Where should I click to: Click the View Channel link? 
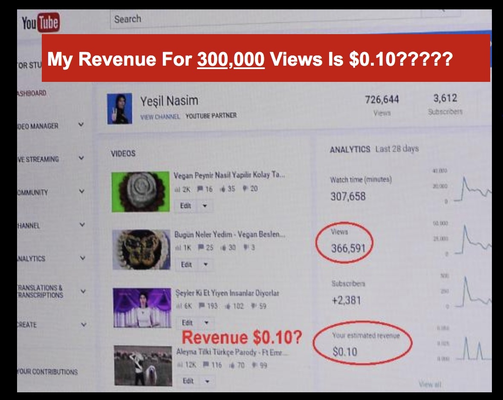pos(160,116)
